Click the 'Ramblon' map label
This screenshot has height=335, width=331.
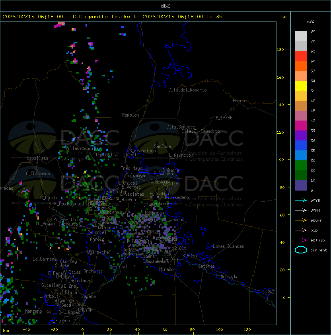130,115
